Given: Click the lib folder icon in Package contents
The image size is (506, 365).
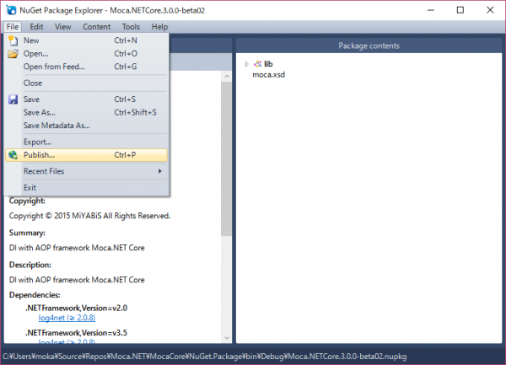Looking at the screenshot, I should [257, 64].
